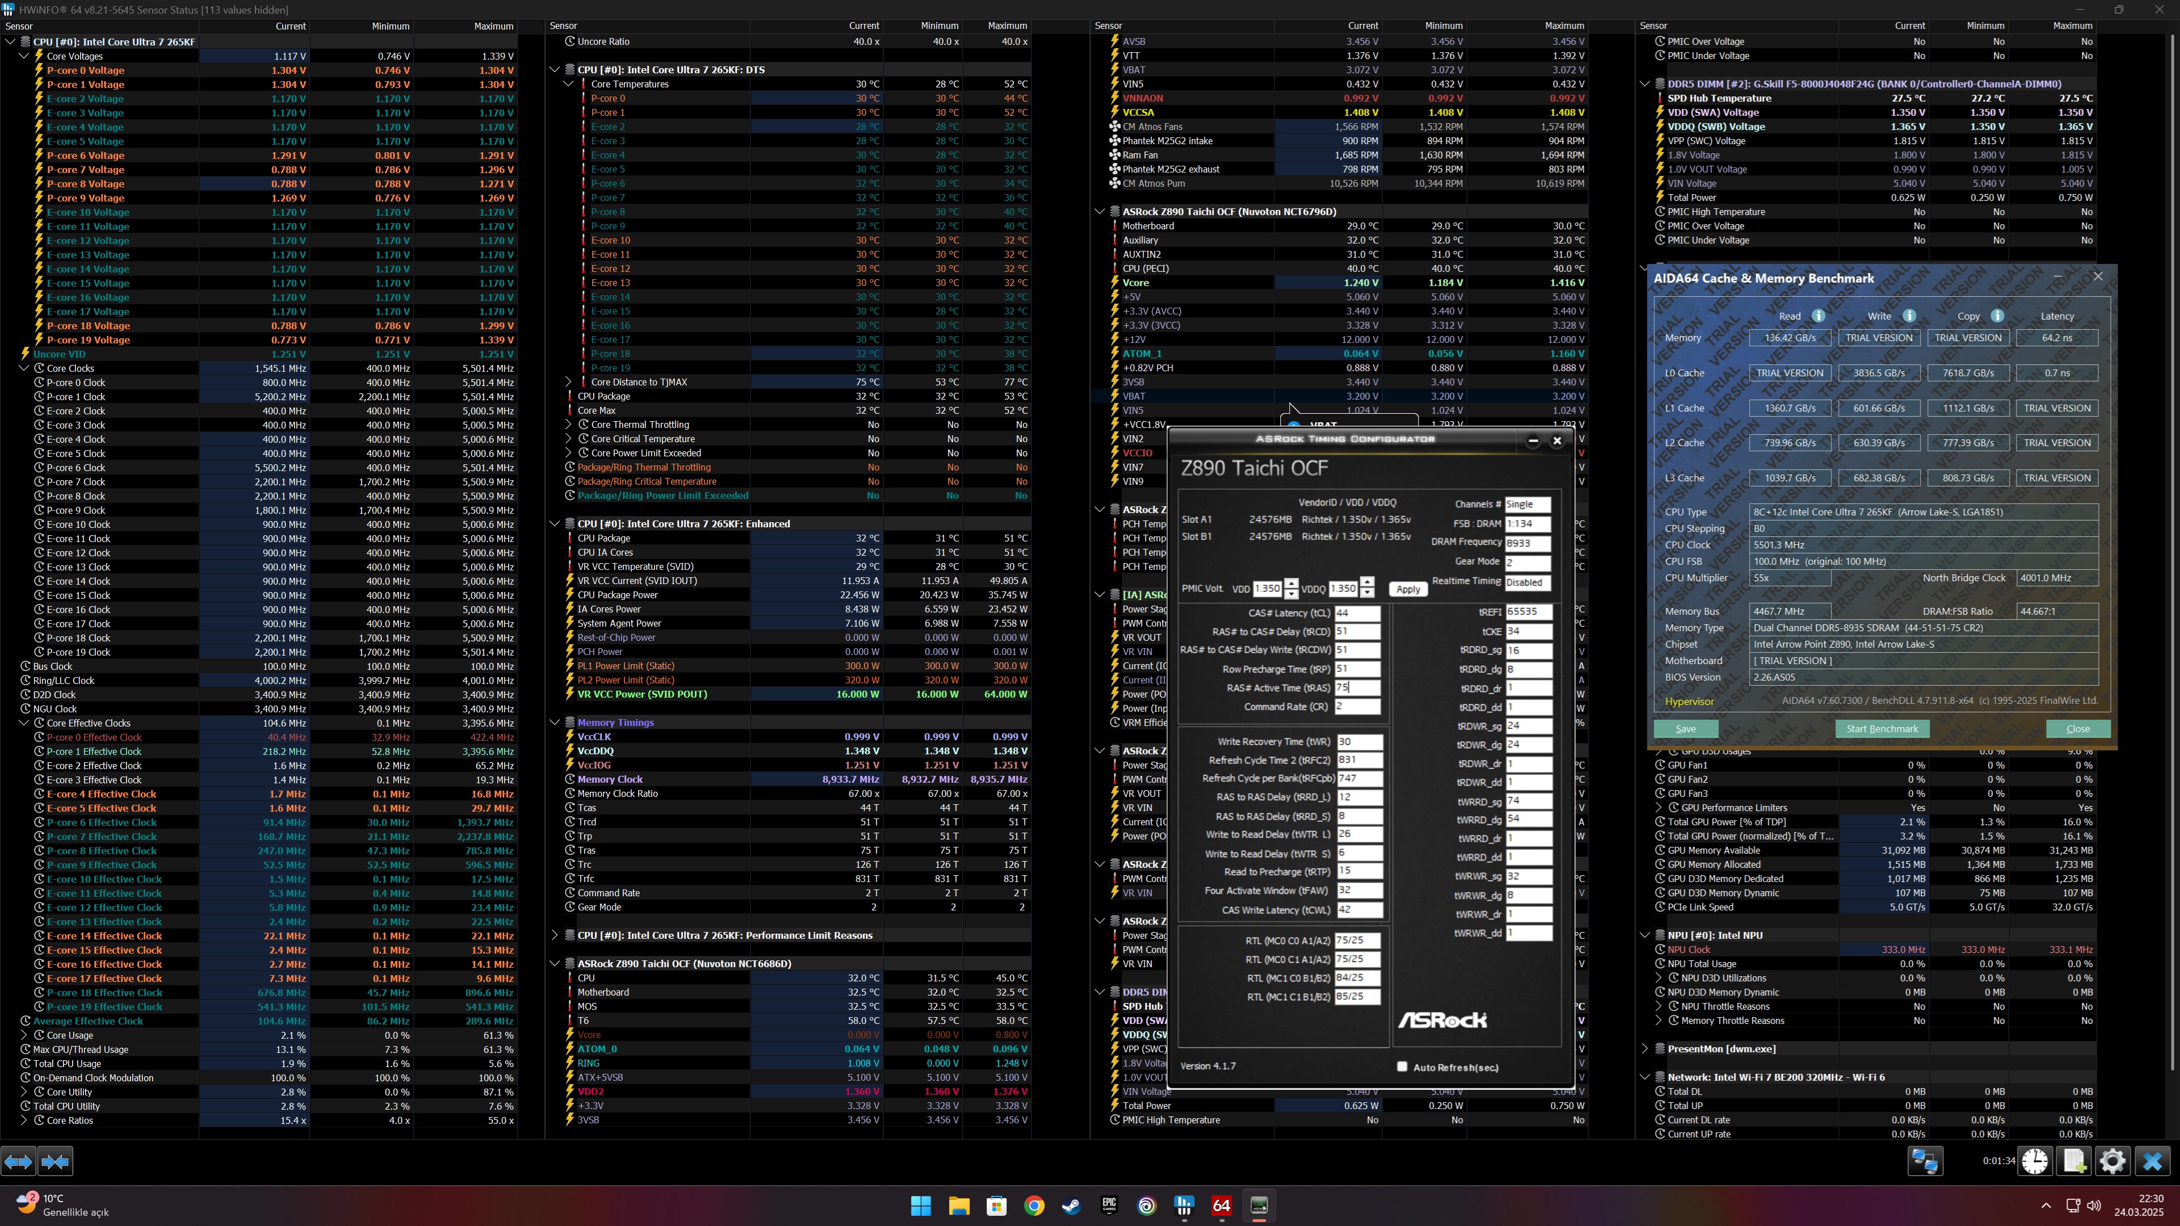Collapse the Core Clocks group

(24, 368)
